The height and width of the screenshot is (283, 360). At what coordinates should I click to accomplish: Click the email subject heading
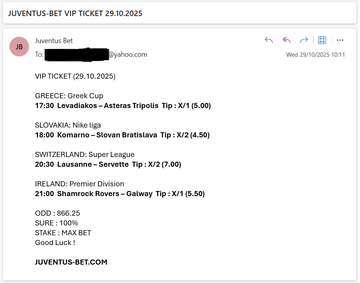pyautogui.click(x=76, y=13)
